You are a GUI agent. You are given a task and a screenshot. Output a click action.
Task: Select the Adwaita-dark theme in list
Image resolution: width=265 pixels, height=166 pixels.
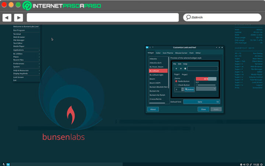coord(158,62)
